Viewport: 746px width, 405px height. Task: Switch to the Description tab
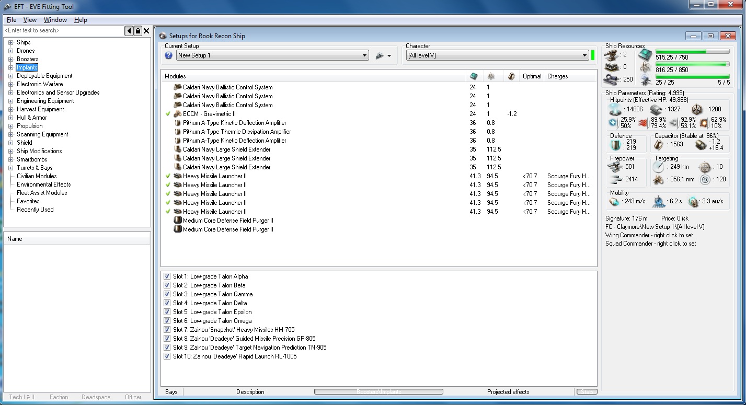tap(250, 392)
